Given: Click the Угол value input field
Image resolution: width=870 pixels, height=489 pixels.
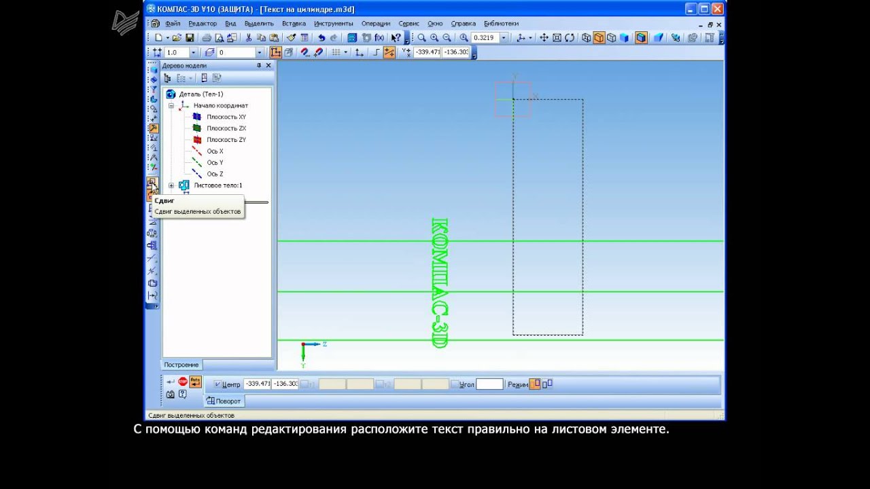Looking at the screenshot, I should (489, 384).
